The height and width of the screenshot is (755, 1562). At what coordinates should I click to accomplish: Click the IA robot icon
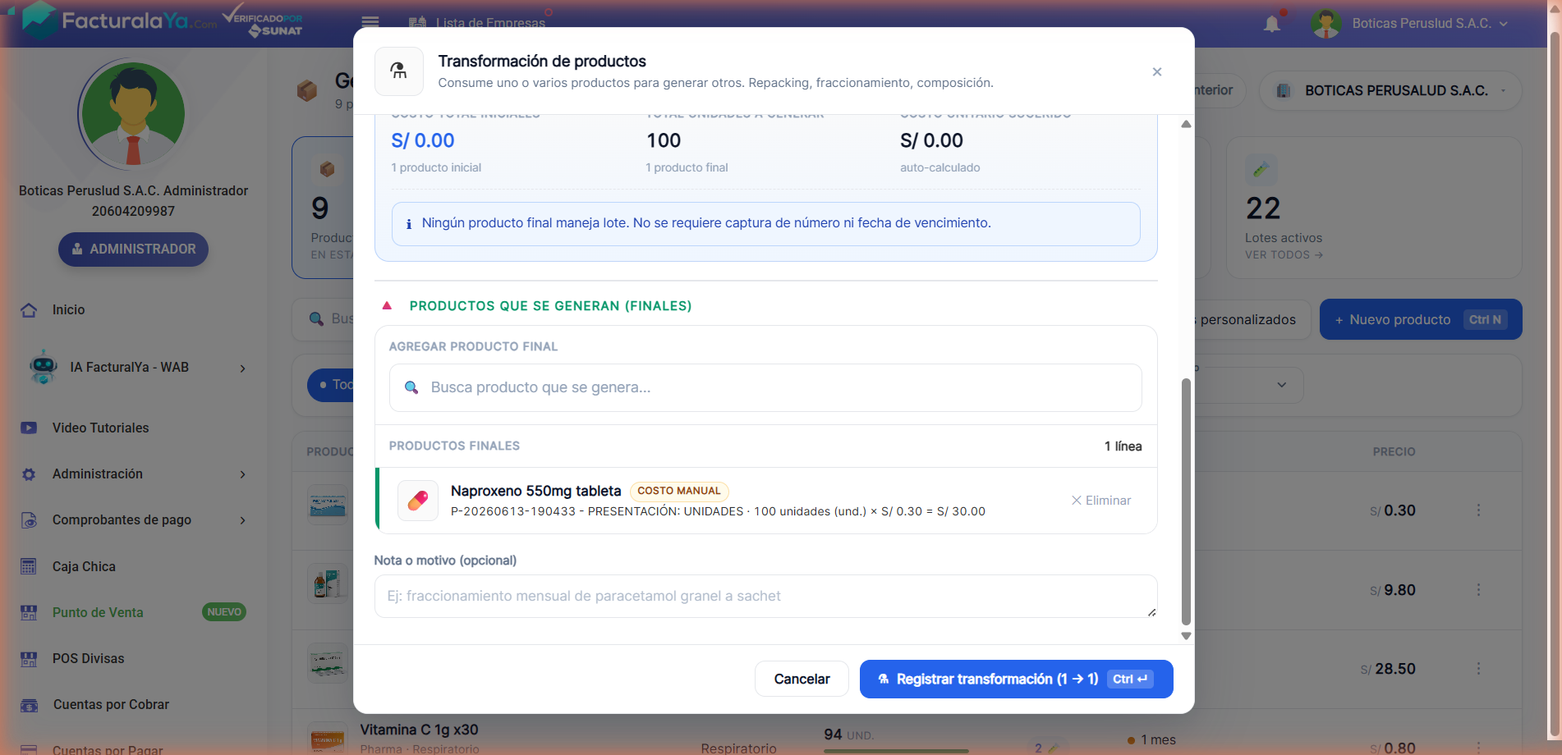click(x=43, y=367)
